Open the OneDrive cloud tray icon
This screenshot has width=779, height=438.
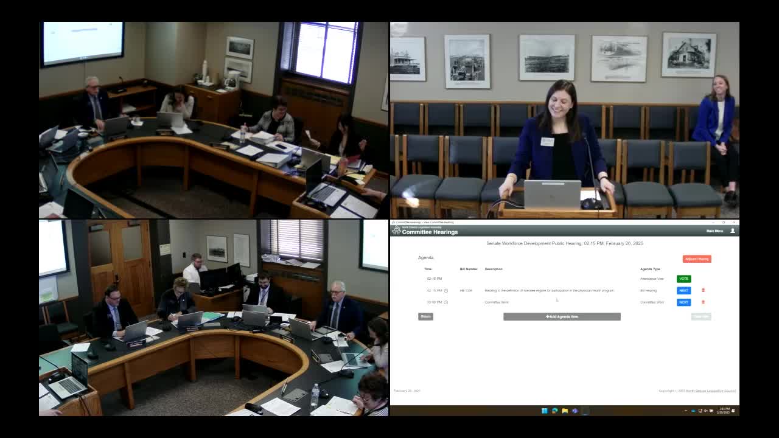coord(693,411)
